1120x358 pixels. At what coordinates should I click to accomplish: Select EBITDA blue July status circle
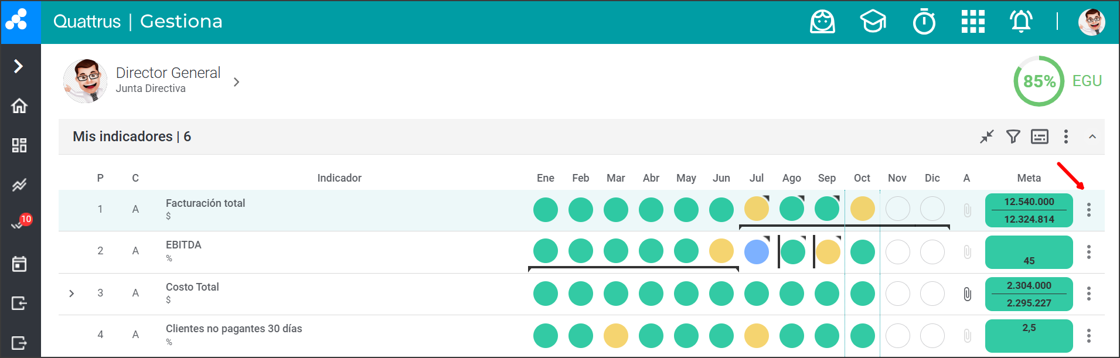point(756,252)
